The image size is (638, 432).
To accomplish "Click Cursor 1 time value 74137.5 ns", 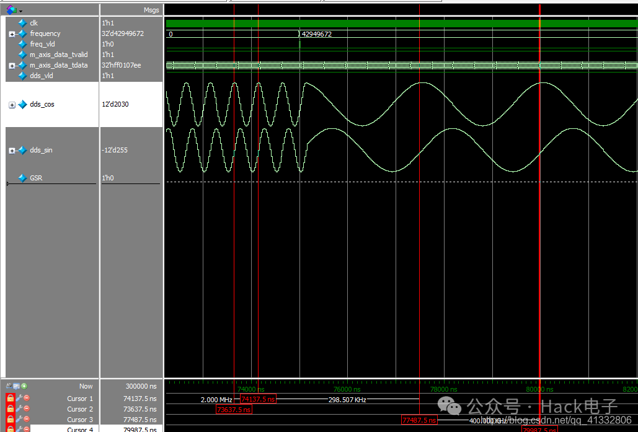I will (140, 399).
